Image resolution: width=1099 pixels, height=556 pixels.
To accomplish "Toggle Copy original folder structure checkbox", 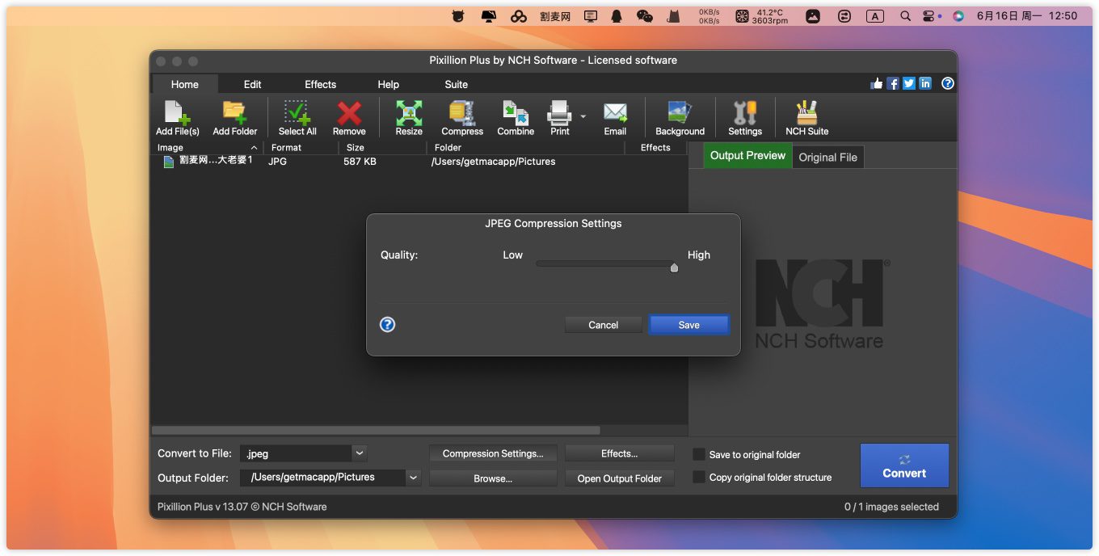I will click(699, 478).
